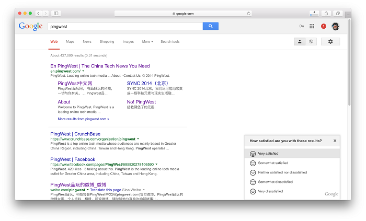Screen dimensions: 366x221
Task: Open a new tab with the plus button
Action: [348, 15]
